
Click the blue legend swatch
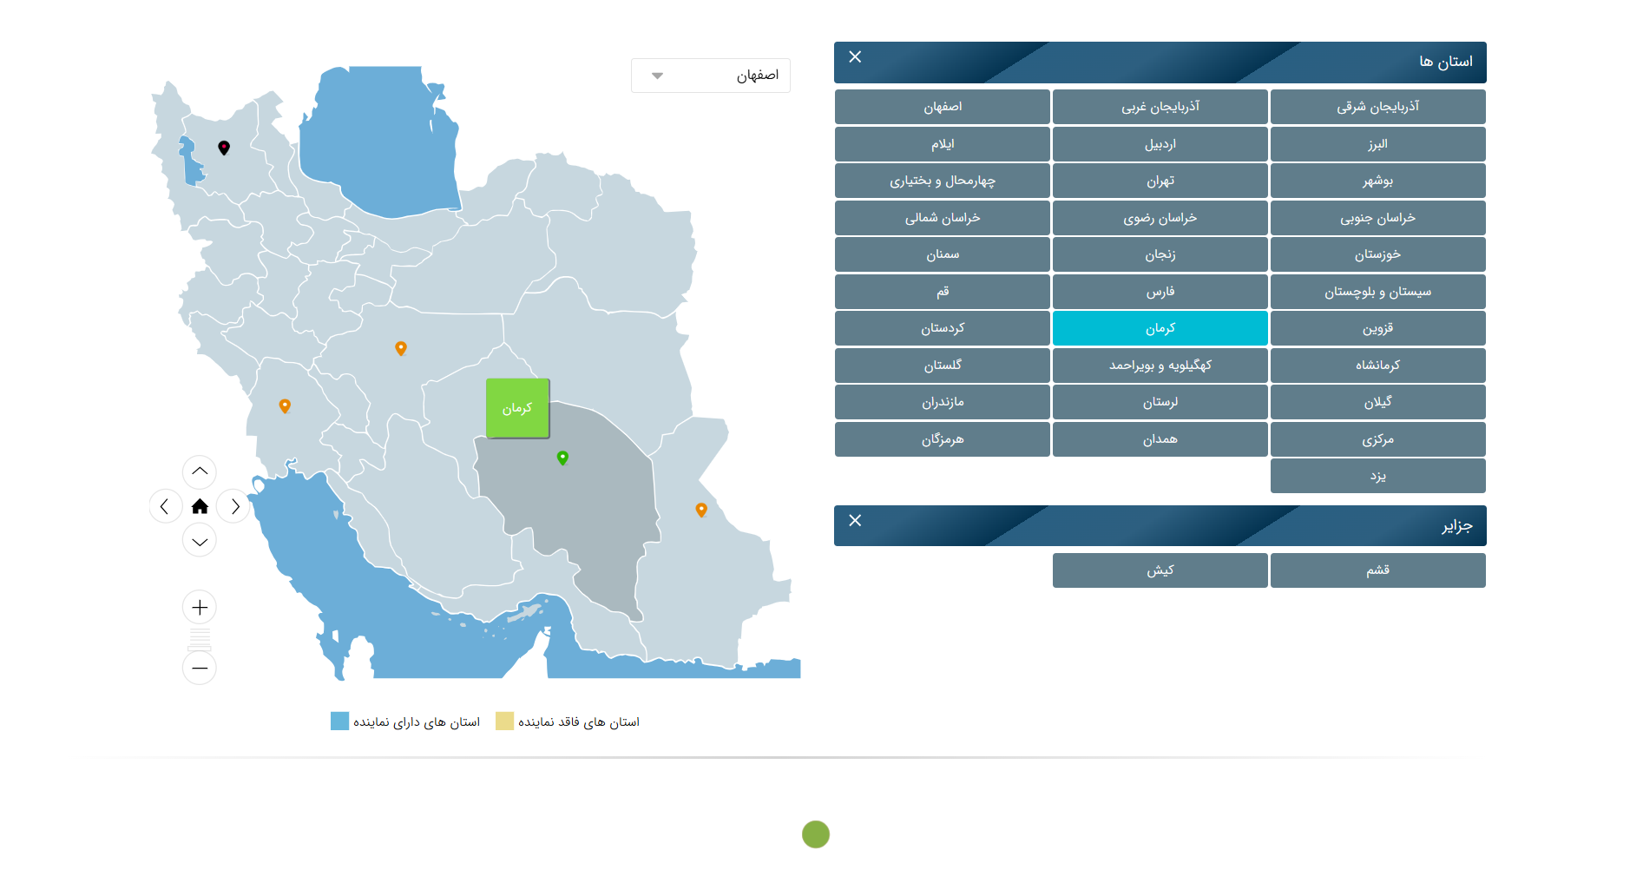(x=339, y=722)
